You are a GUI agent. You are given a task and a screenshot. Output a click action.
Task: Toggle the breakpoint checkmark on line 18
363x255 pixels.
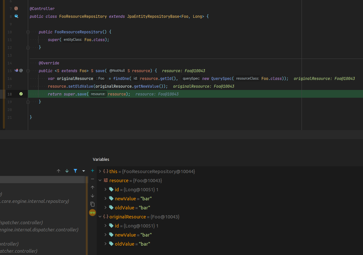click(21, 94)
